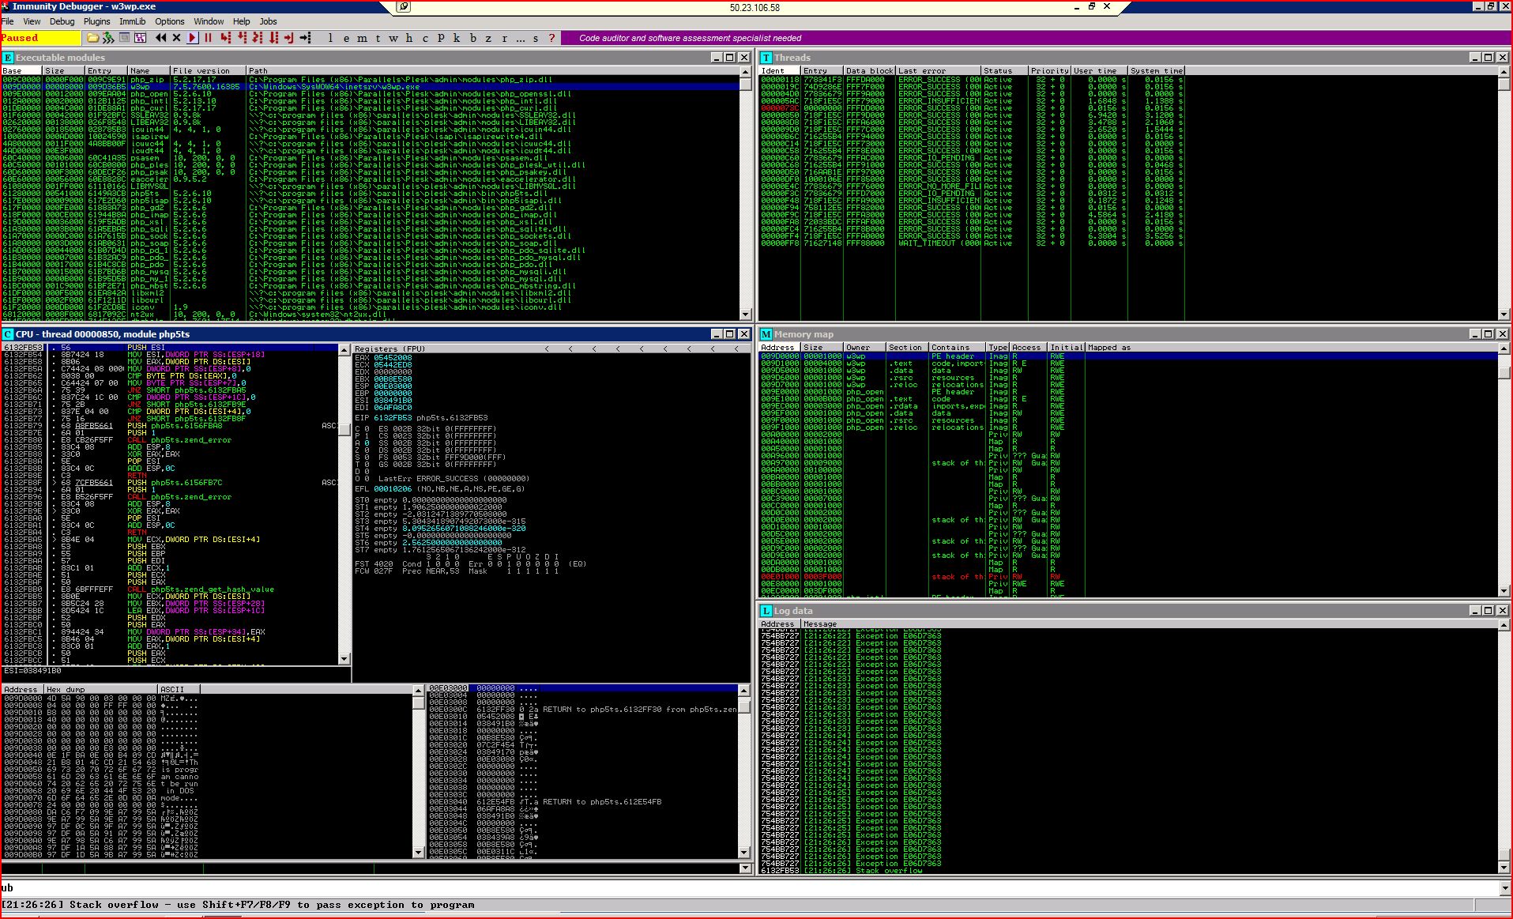This screenshot has width=1513, height=919.
Task: Click the Message column header in Log data
Action: (x=1149, y=623)
